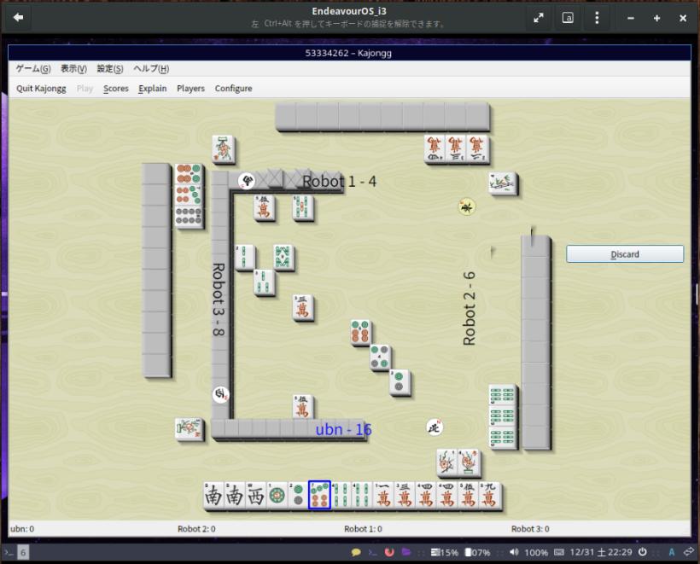The width and height of the screenshot is (700, 564).
Task: Open Configure from the toolbar
Action: [x=234, y=89]
